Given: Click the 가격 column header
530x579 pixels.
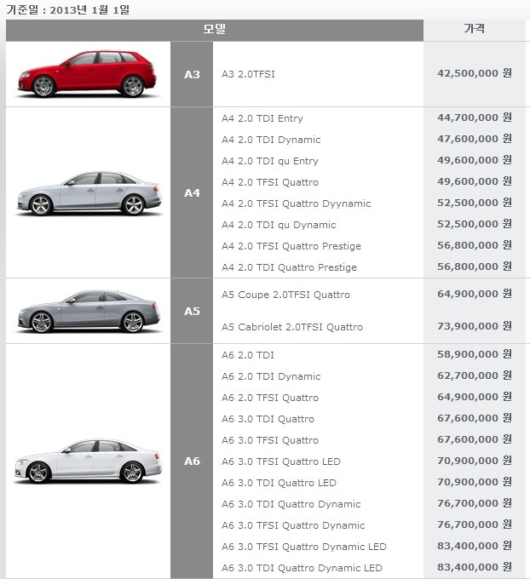Looking at the screenshot, I should 475,30.
